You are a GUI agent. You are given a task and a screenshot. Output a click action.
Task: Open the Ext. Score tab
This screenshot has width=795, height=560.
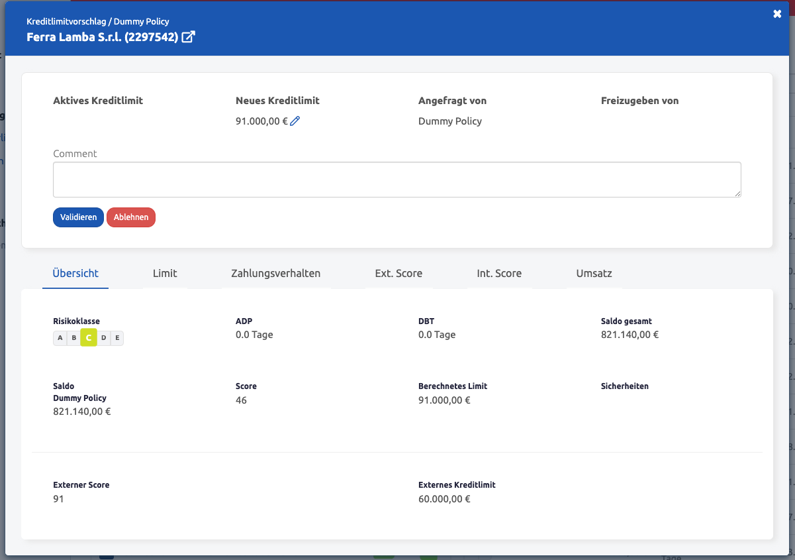click(x=398, y=273)
